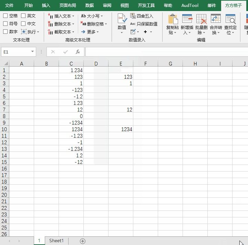Select cell C1 containing 1.234
The width and height of the screenshot is (248, 245).
coord(71,70)
